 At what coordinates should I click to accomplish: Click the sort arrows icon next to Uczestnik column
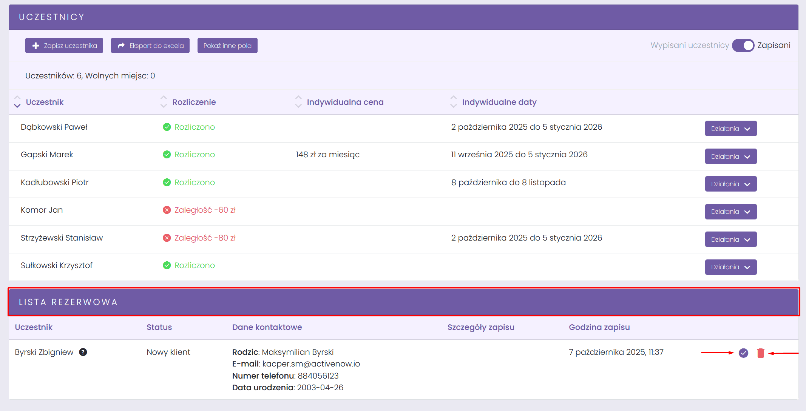(17, 102)
